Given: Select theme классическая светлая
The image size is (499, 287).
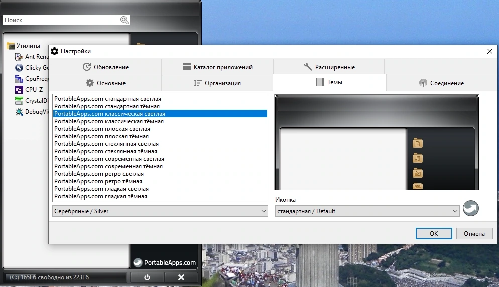Looking at the screenshot, I should click(160, 114).
